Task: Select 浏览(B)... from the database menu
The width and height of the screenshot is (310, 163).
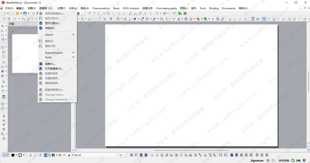Action: (x=50, y=28)
